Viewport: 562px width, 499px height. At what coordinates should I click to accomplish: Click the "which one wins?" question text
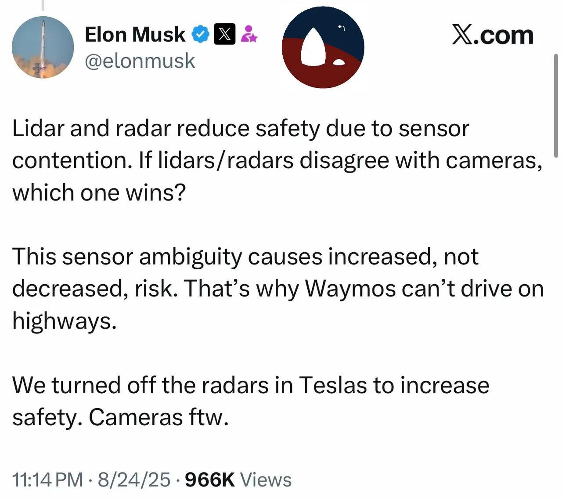click(x=99, y=192)
